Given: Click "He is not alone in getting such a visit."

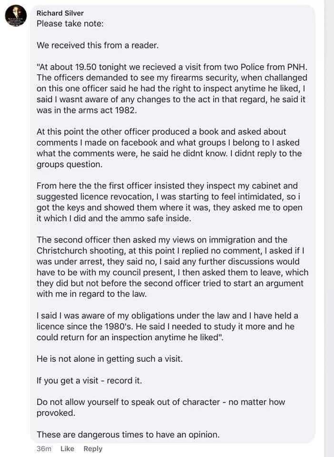Looking at the screenshot, I should (109, 359).
